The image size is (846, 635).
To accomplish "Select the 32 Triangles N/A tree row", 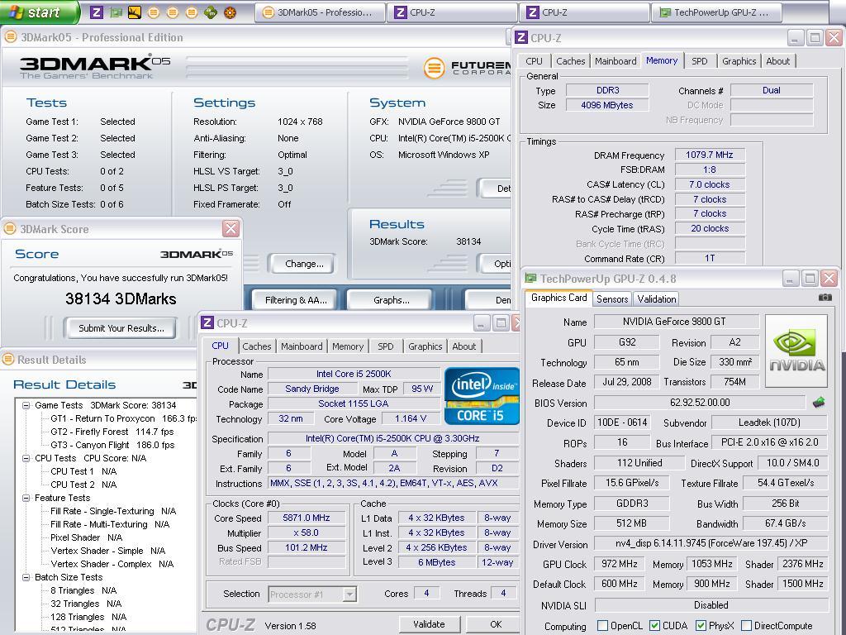I will (x=86, y=604).
